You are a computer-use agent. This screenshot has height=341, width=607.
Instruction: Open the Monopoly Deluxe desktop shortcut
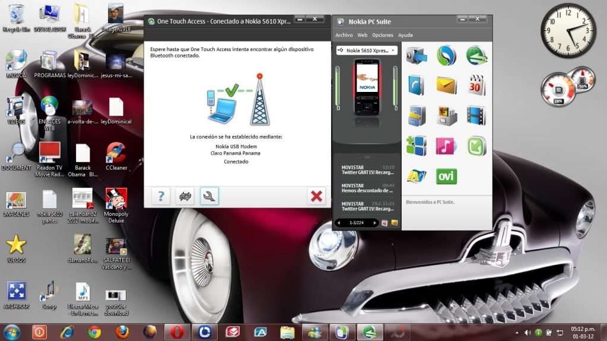[116, 205]
